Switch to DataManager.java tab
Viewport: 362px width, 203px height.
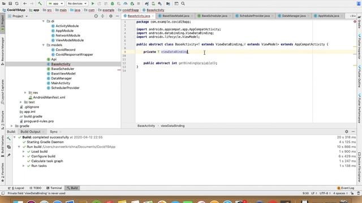(294, 16)
